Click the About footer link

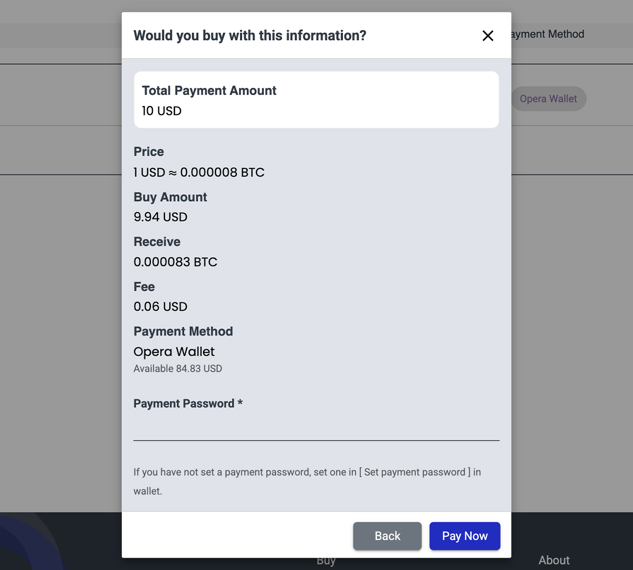tap(554, 560)
